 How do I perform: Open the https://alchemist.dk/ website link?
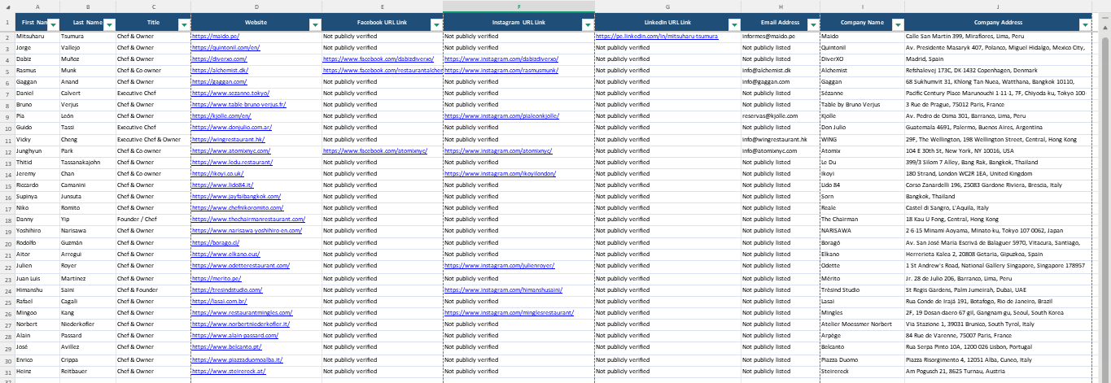(x=221, y=71)
